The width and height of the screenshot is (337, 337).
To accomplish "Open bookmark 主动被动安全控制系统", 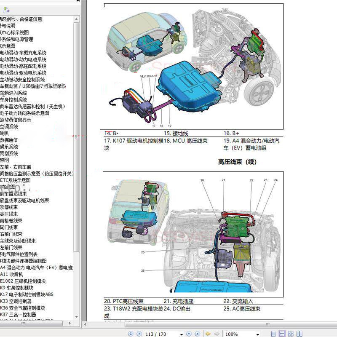I will click(x=22, y=80).
